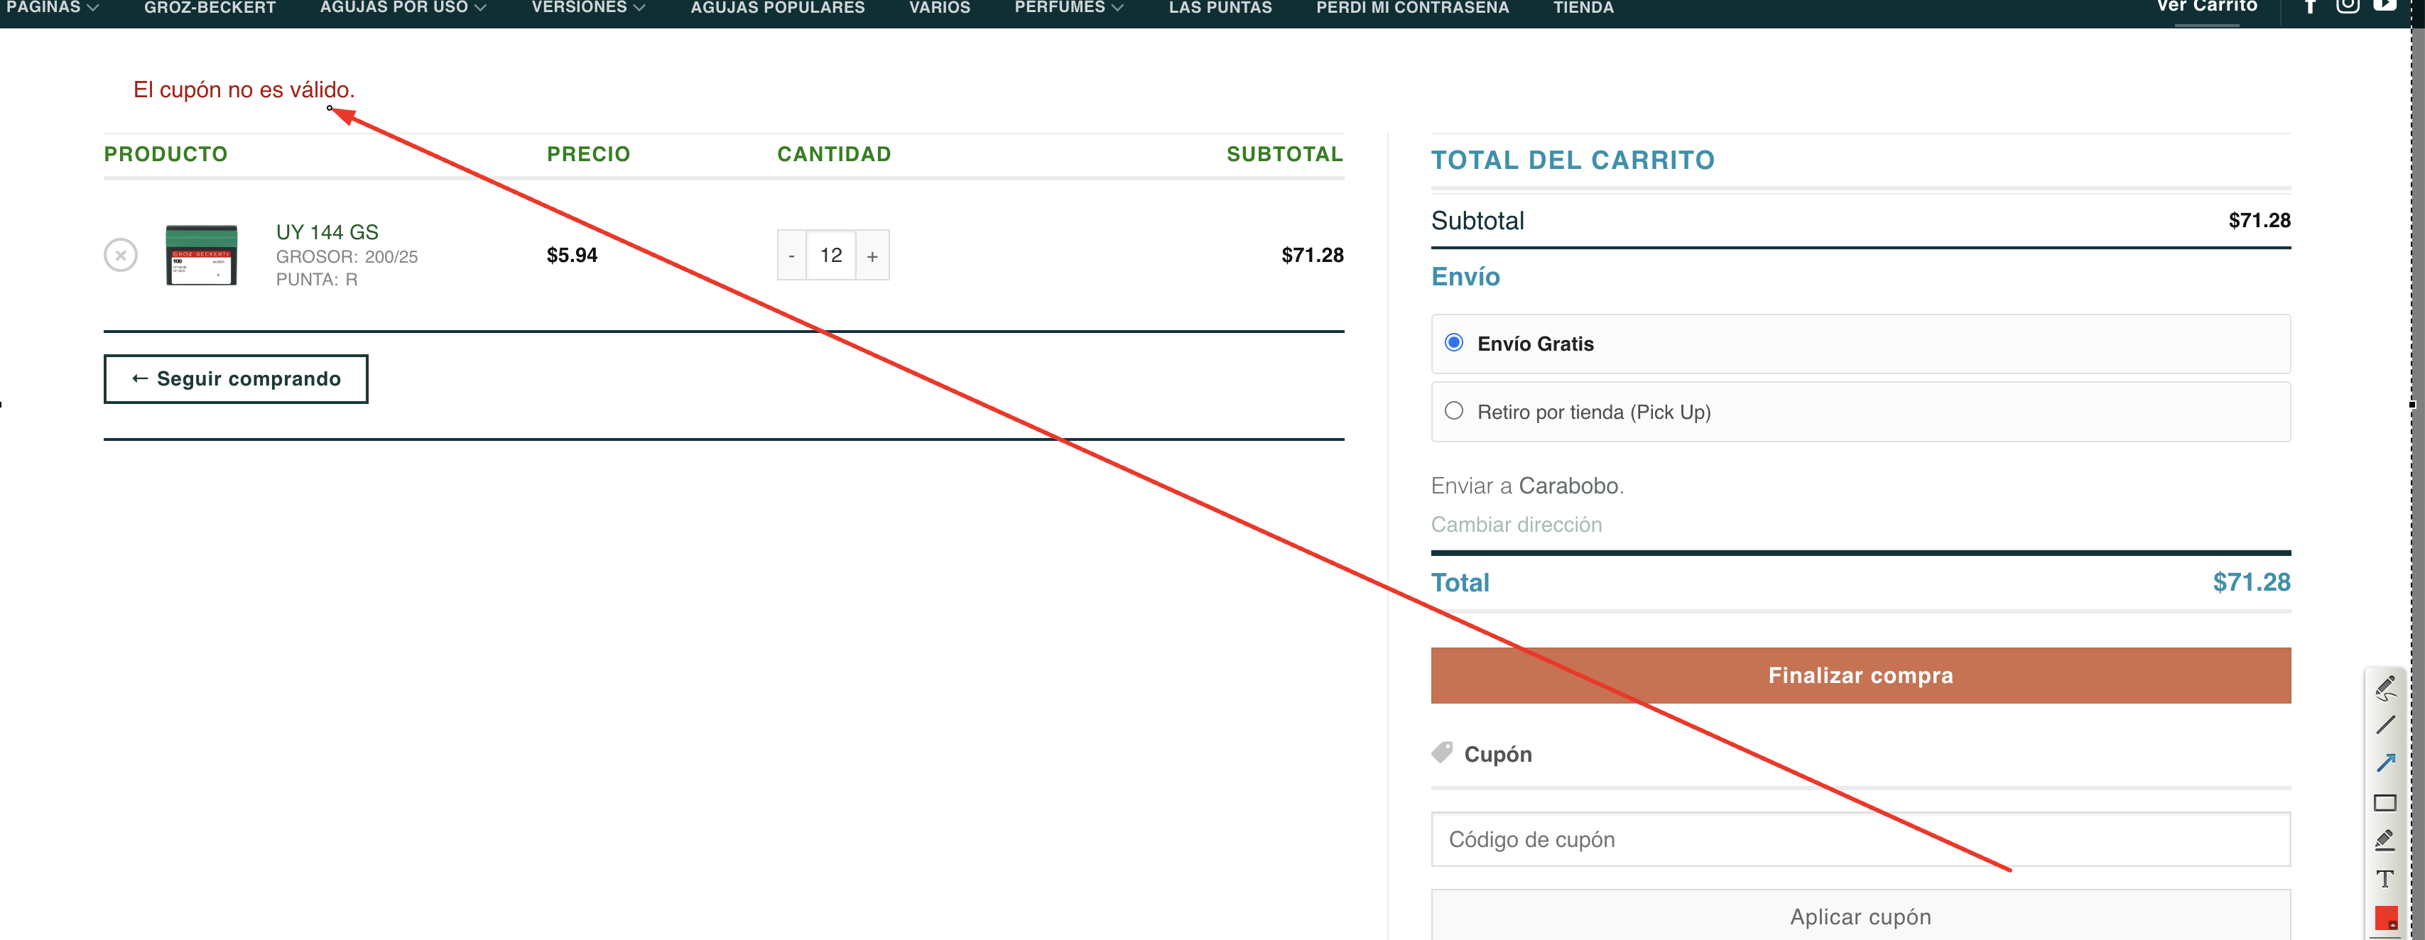Select the straight line annotation tool
Screen dimensions: 2425x940
[x=2385, y=726]
